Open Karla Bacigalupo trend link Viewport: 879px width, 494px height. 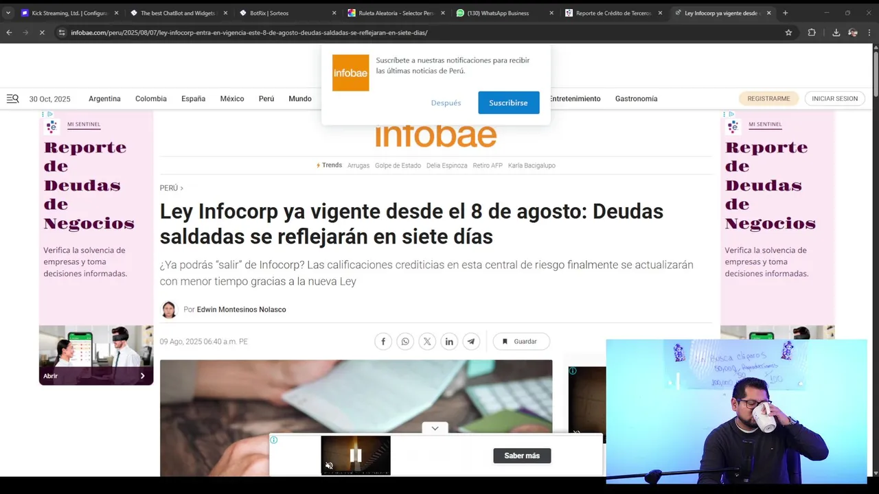pos(532,165)
